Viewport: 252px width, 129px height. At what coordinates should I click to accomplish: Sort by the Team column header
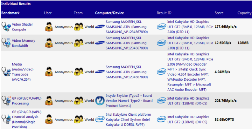78,13
